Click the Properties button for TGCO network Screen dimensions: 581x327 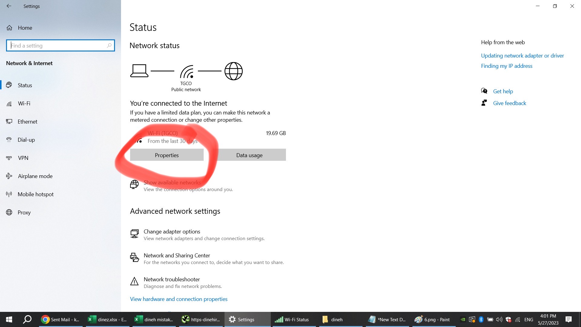(167, 155)
